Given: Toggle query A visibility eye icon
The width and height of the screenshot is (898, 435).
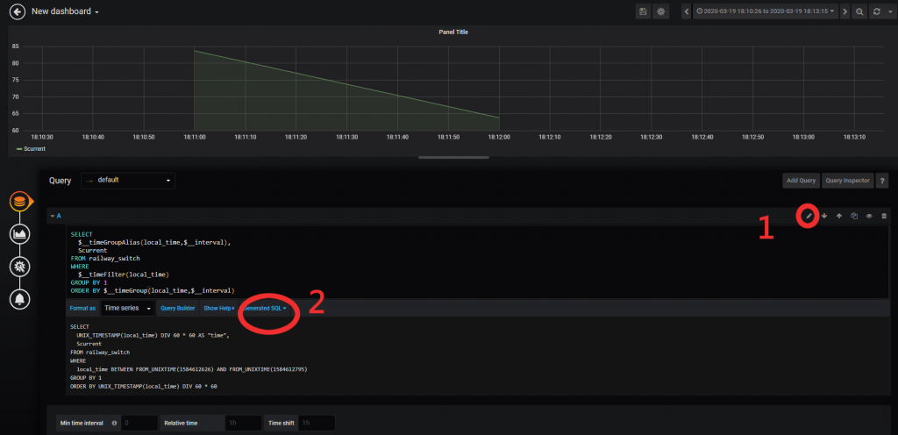Looking at the screenshot, I should (x=869, y=216).
